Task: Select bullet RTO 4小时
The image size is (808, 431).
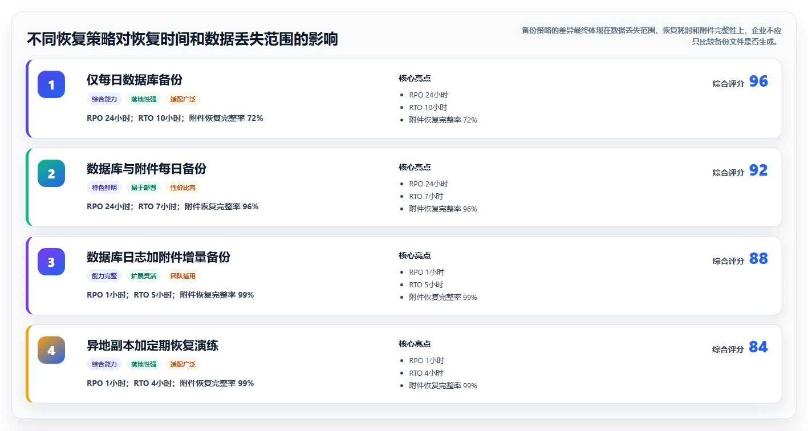Action: click(x=426, y=373)
